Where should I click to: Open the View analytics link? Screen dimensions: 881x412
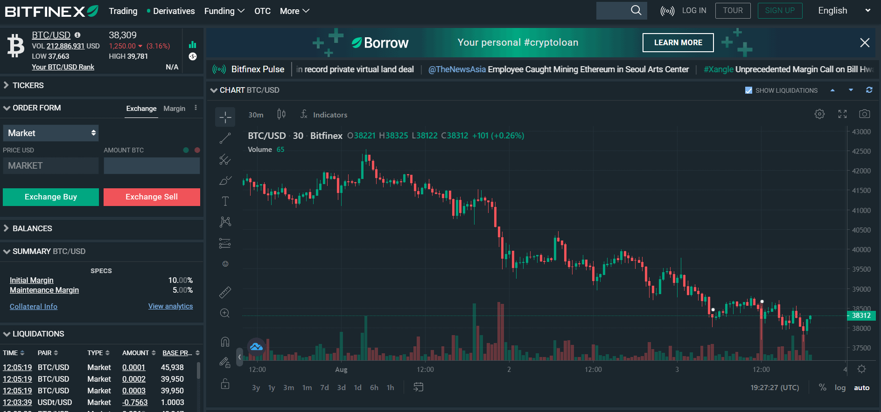tap(170, 306)
